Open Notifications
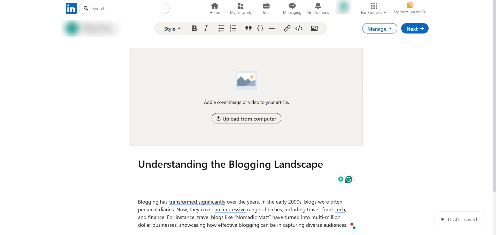The height and width of the screenshot is (235, 496). click(x=318, y=9)
